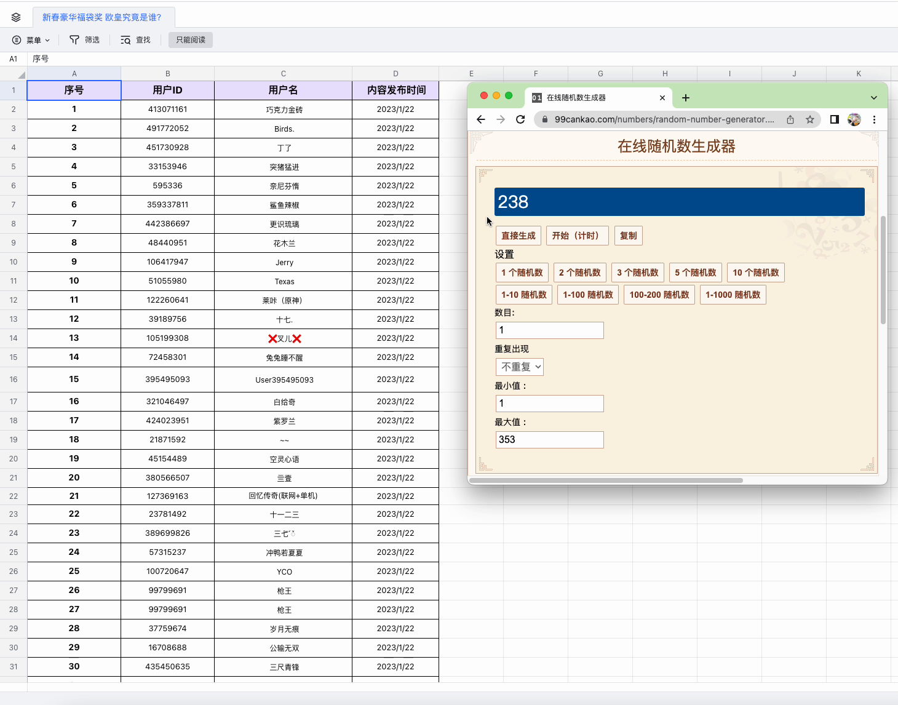Click the 01 favicon on the tab
This screenshot has height=705, width=898.
pos(537,98)
